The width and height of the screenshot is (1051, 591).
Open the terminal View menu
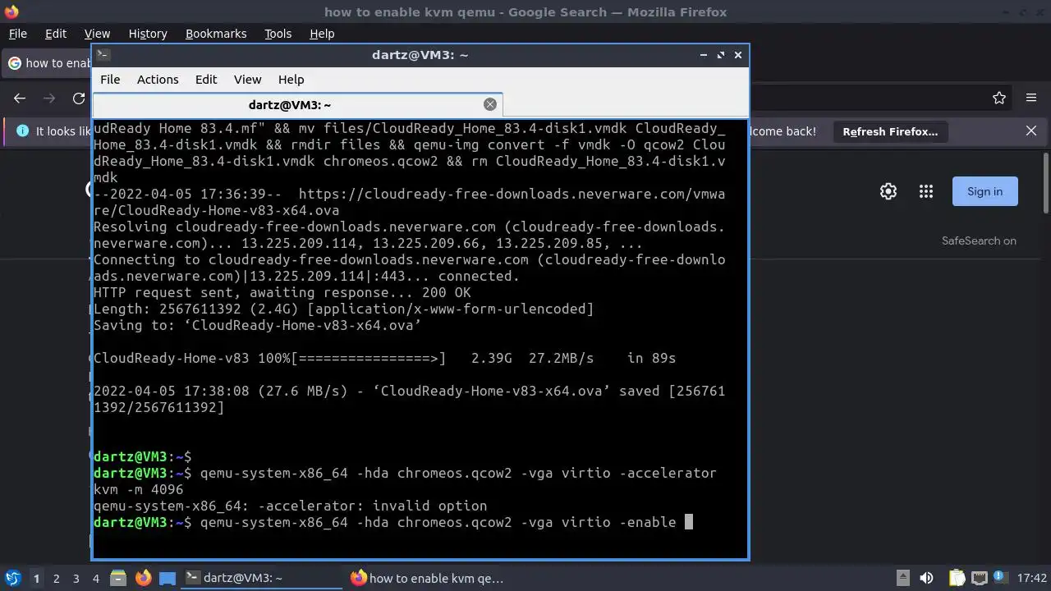247,80
